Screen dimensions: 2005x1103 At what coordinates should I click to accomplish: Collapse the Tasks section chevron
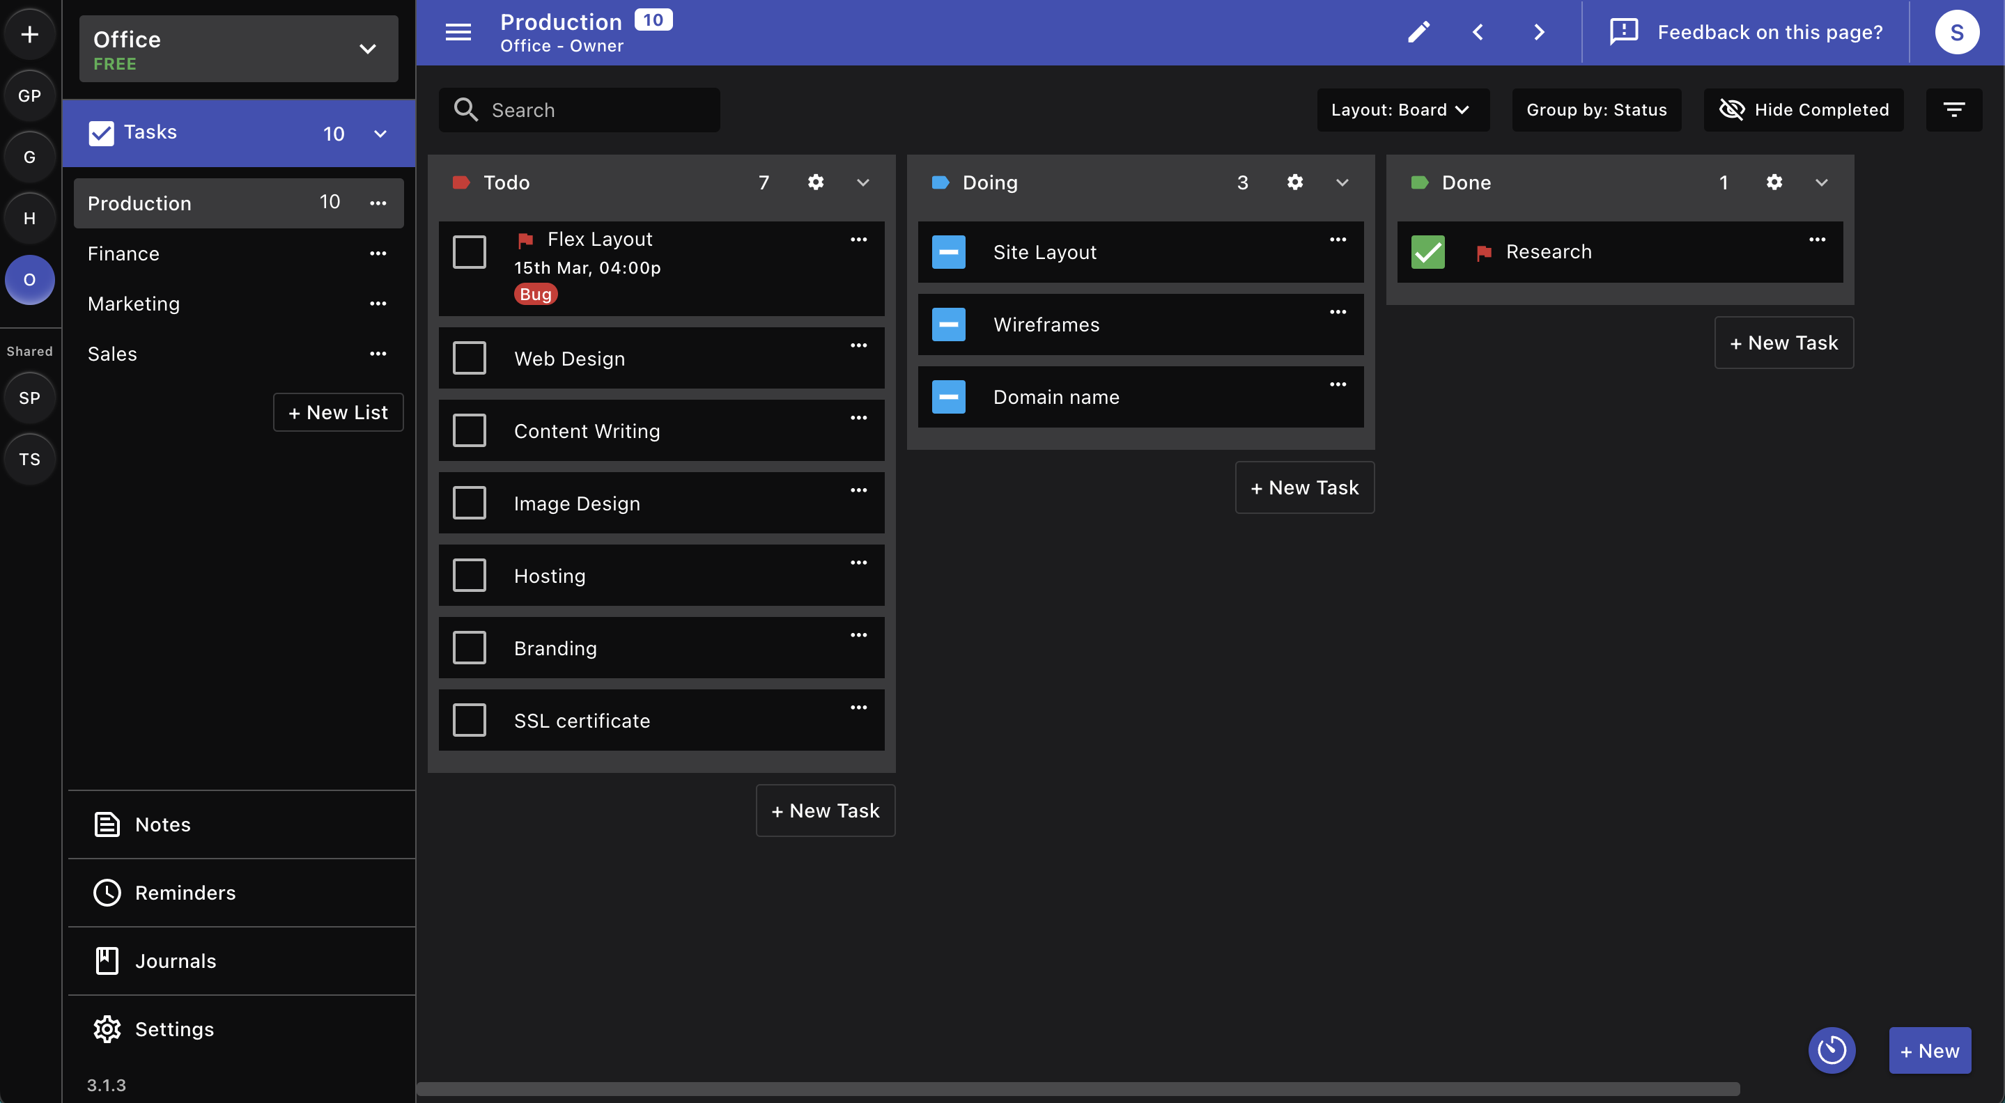[x=380, y=133]
